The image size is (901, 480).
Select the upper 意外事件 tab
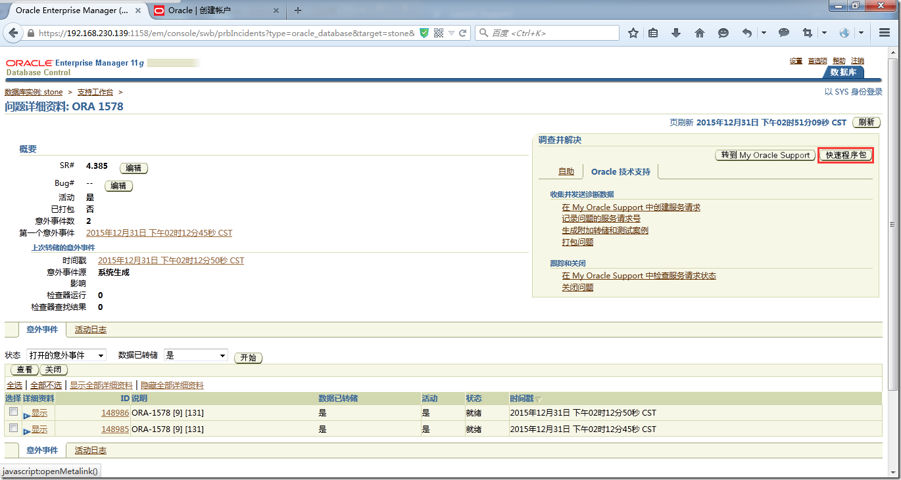coord(42,330)
